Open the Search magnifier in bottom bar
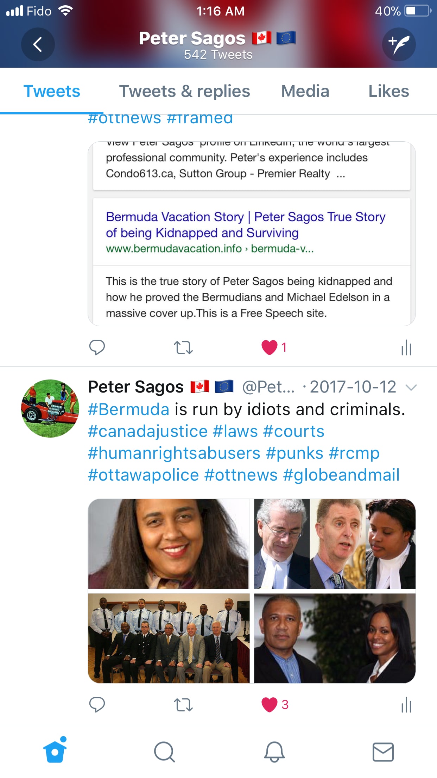 (x=164, y=752)
